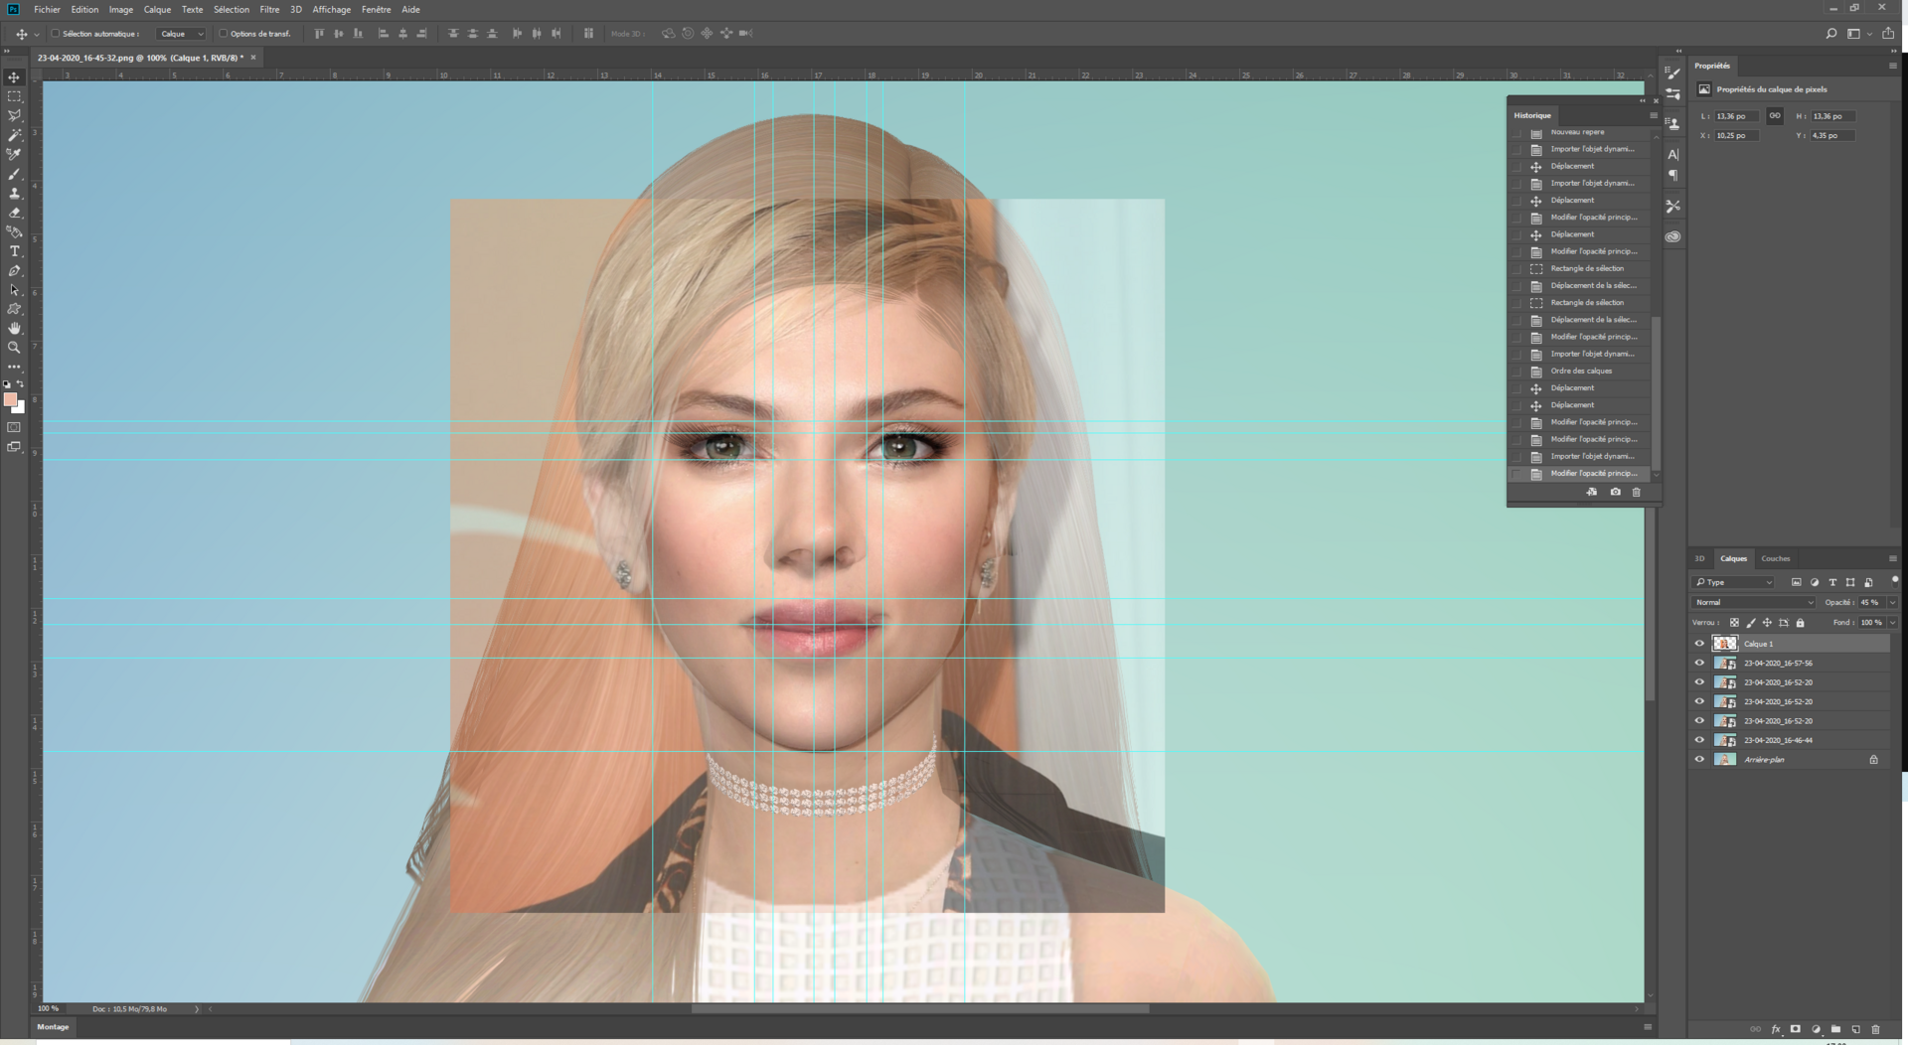Image resolution: width=1908 pixels, height=1045 pixels.
Task: Toggle Quick Mask mode icon
Action: (x=14, y=427)
